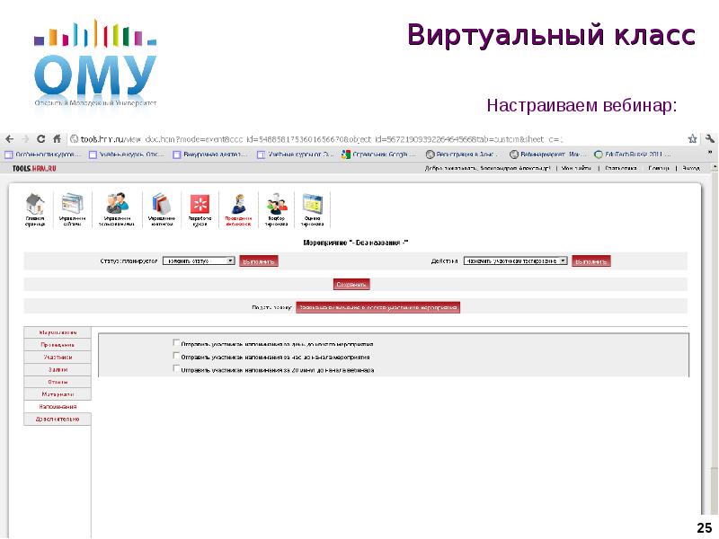Select the Дополнительно side tab
The height and width of the screenshot is (539, 719).
58,419
